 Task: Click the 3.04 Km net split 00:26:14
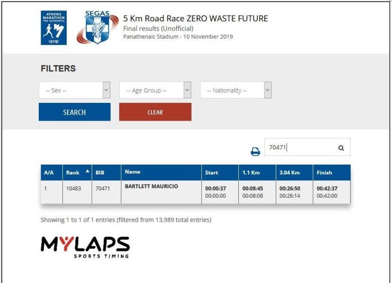pyautogui.click(x=290, y=196)
